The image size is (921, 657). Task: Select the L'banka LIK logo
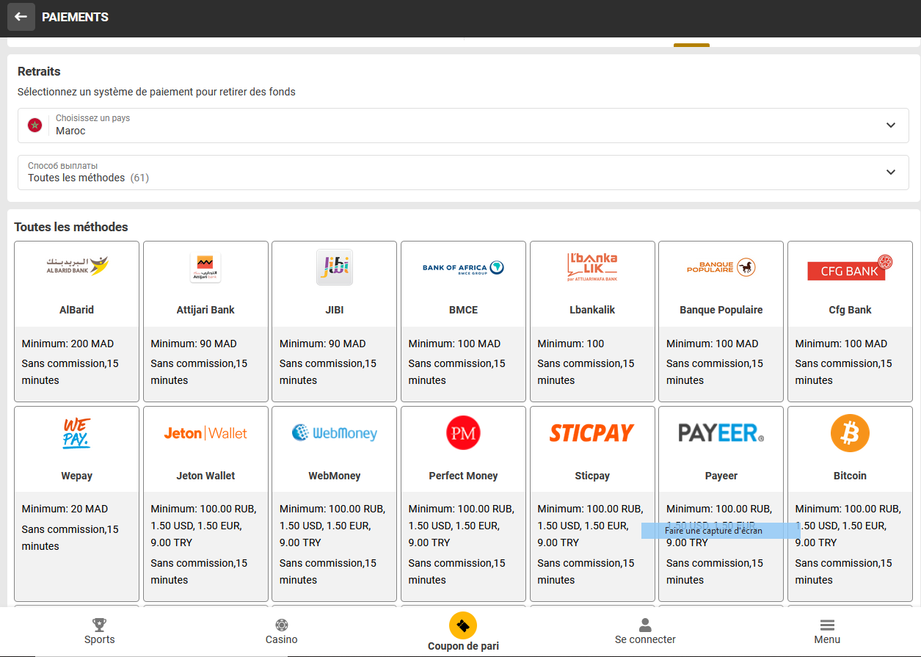coord(592,267)
